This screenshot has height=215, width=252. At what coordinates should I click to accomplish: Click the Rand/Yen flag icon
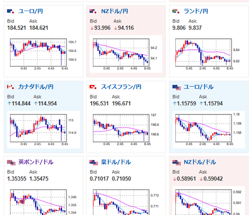pos(176,12)
